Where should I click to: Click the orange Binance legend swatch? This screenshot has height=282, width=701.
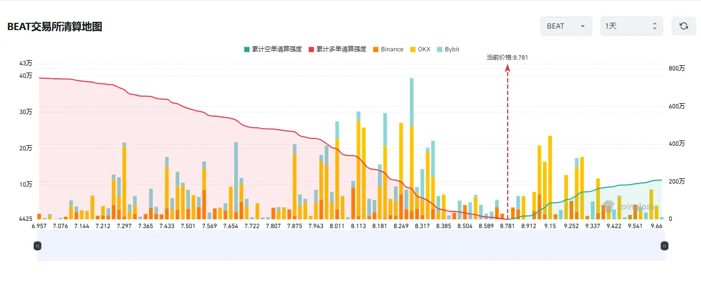pyautogui.click(x=375, y=49)
